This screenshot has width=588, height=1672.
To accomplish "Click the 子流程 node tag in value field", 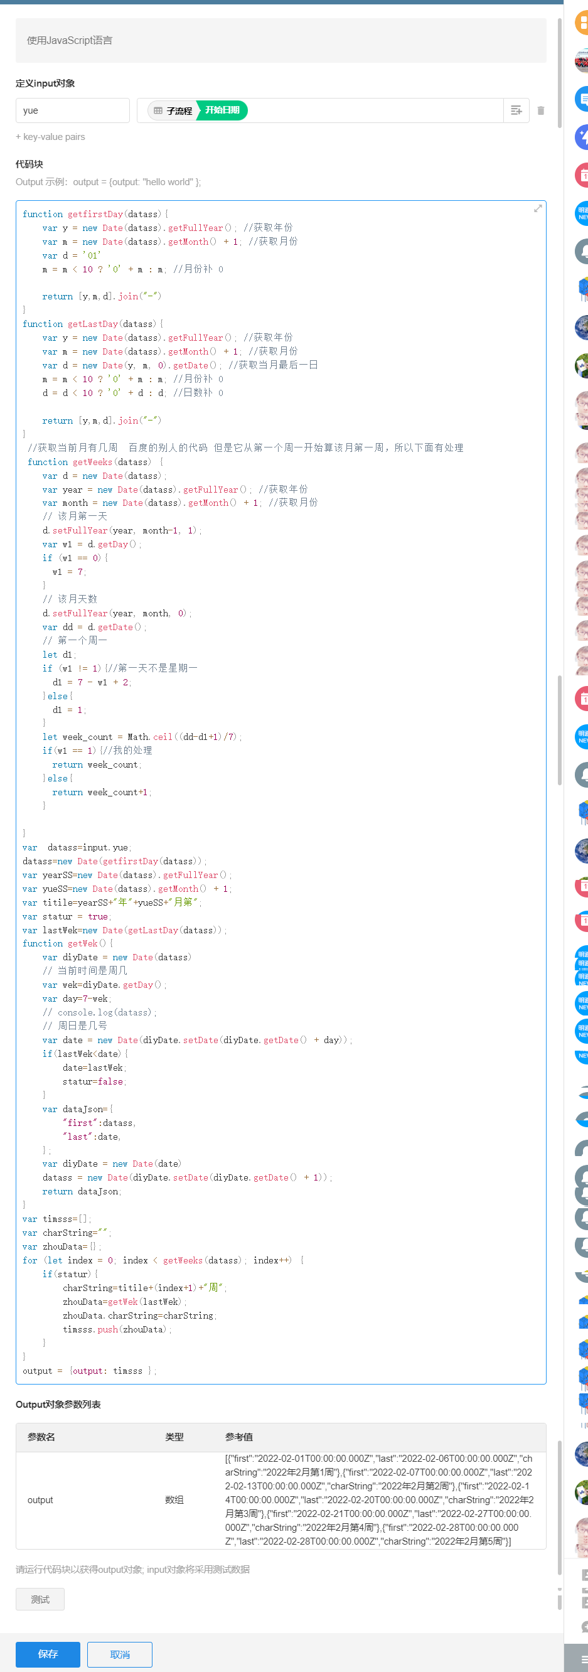I will click(173, 110).
